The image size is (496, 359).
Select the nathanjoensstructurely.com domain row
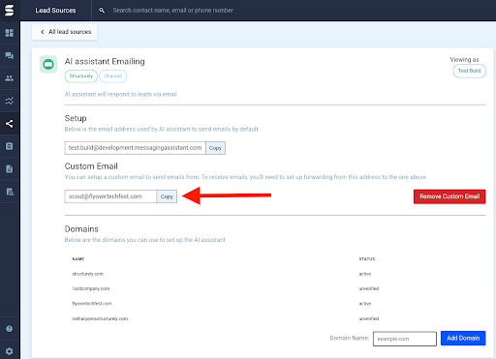275,318
